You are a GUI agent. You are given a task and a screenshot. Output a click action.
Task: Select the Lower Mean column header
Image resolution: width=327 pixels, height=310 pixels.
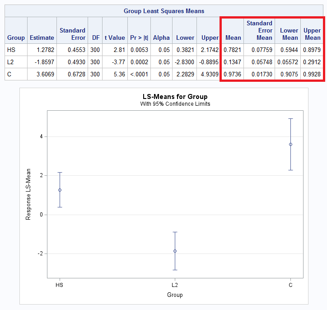point(289,34)
